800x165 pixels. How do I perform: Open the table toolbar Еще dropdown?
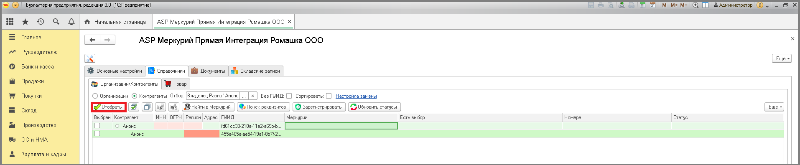click(774, 107)
